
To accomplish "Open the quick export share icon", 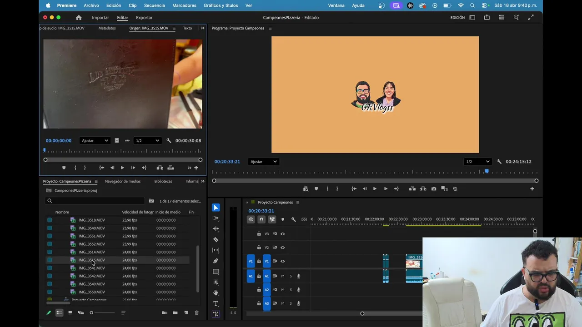I will click(x=487, y=18).
